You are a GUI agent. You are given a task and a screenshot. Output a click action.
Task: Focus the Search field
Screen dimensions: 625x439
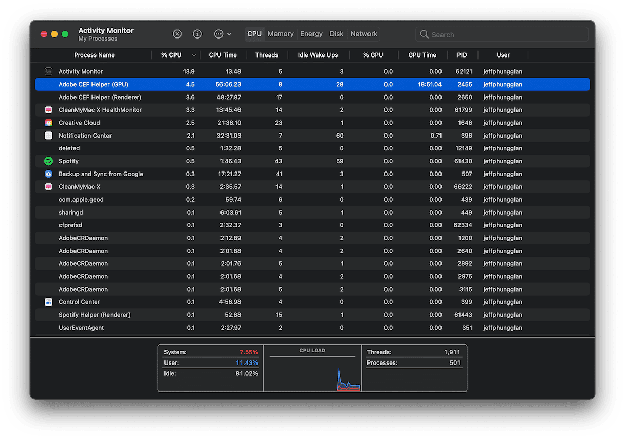(x=502, y=34)
